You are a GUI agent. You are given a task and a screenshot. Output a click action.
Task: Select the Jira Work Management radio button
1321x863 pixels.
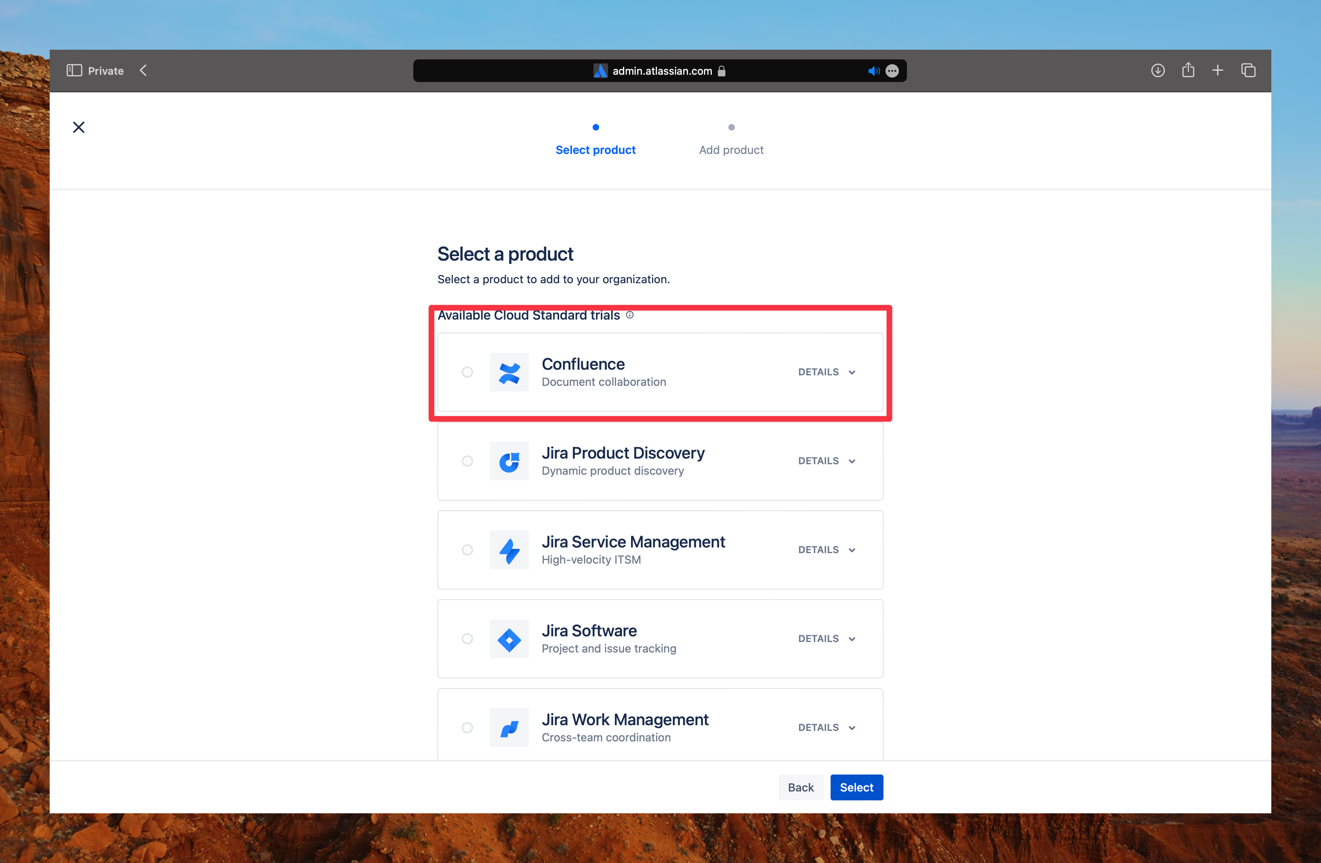[467, 726]
